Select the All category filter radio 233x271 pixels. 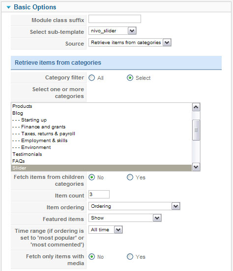(x=92, y=78)
